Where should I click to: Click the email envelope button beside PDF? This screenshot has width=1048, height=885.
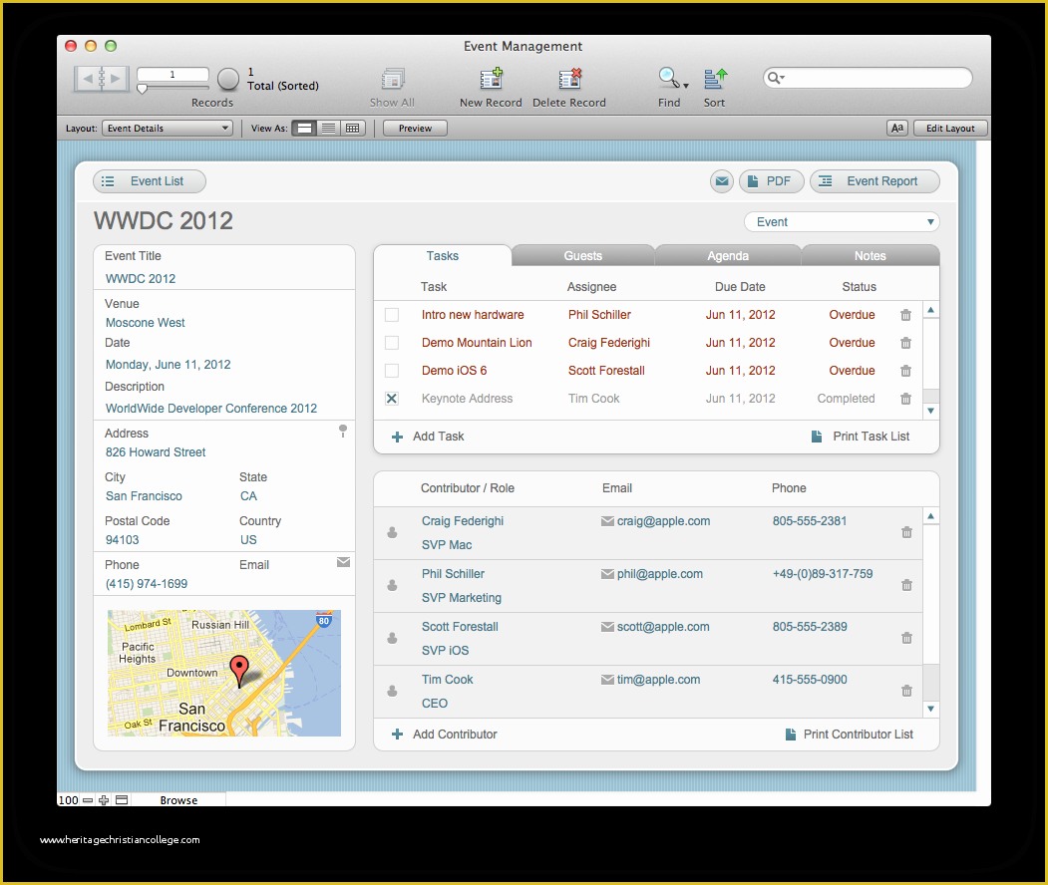coord(722,181)
